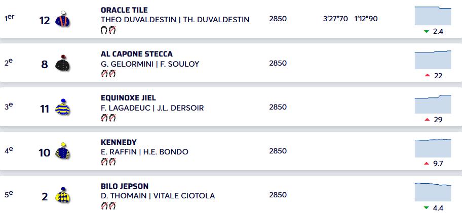Open the odds evolution chart showing 29
Image resolution: width=462 pixels, height=213 pixels.
(x=433, y=104)
